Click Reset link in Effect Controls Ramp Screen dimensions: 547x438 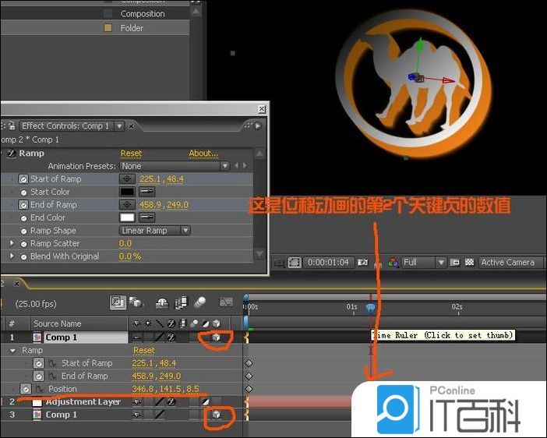[x=131, y=154]
